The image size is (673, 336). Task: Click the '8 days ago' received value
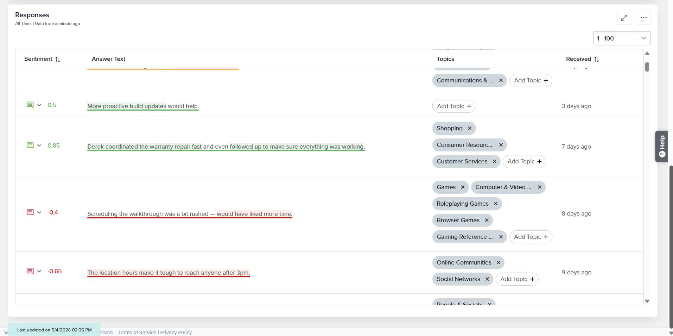576,213
